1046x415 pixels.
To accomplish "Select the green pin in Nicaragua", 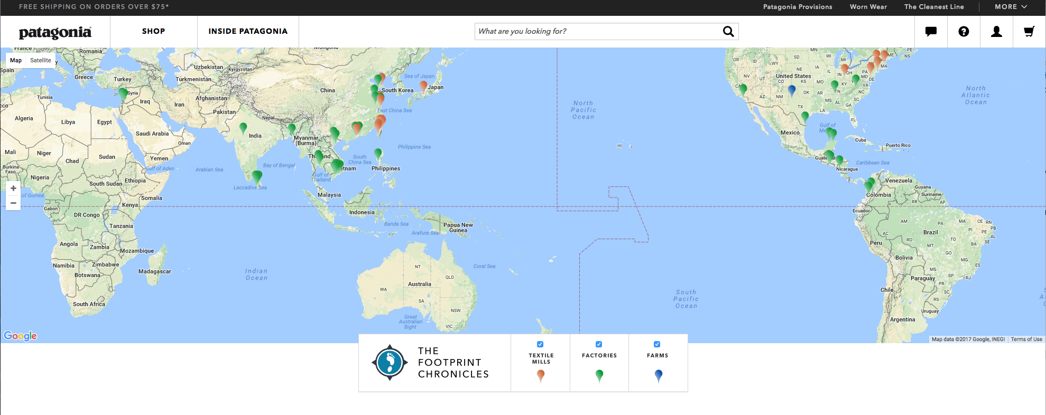I will pyautogui.click(x=839, y=161).
